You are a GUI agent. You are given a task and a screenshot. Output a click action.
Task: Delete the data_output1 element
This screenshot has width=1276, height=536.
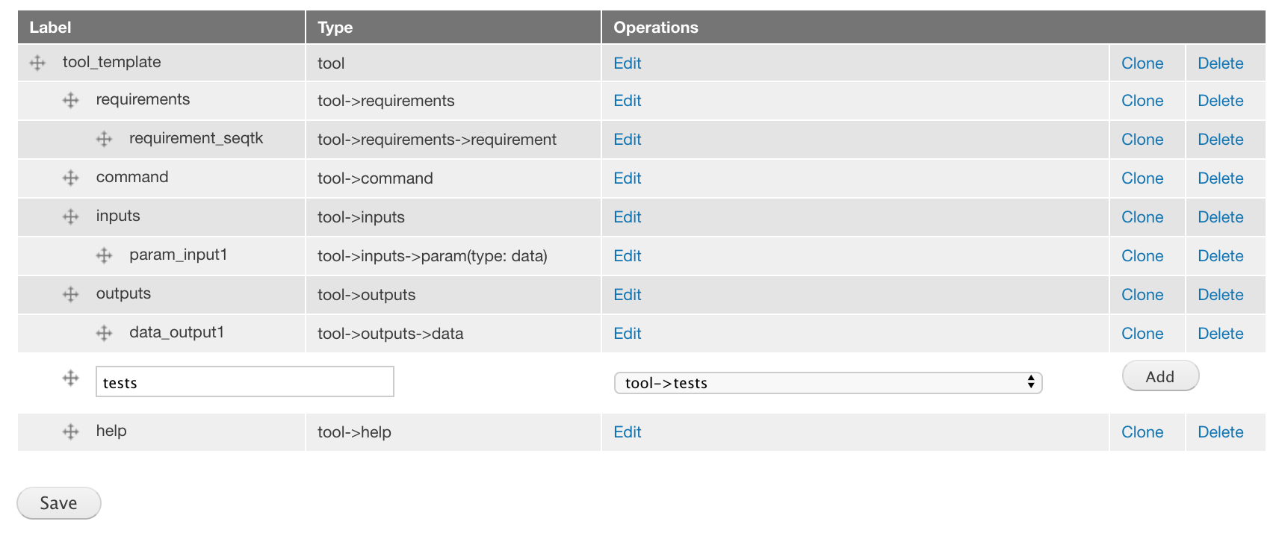pyautogui.click(x=1221, y=334)
